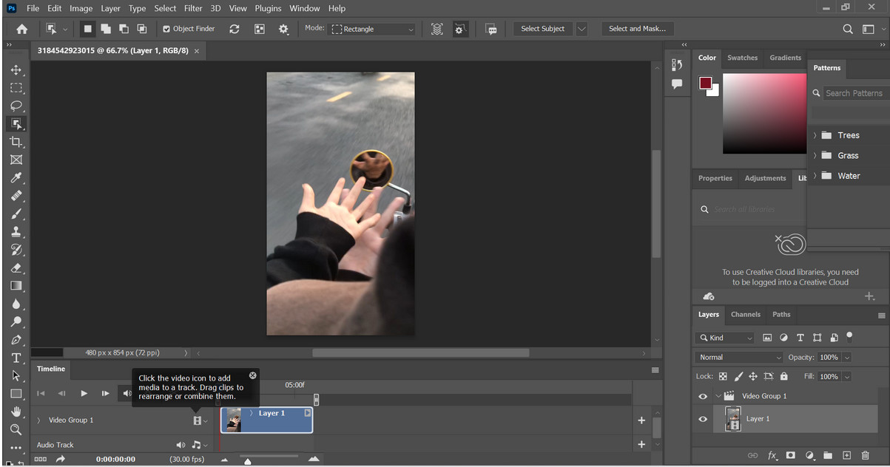This screenshot has height=467, width=890.
Task: Add track using Video Group 1 plus button
Action: click(641, 420)
